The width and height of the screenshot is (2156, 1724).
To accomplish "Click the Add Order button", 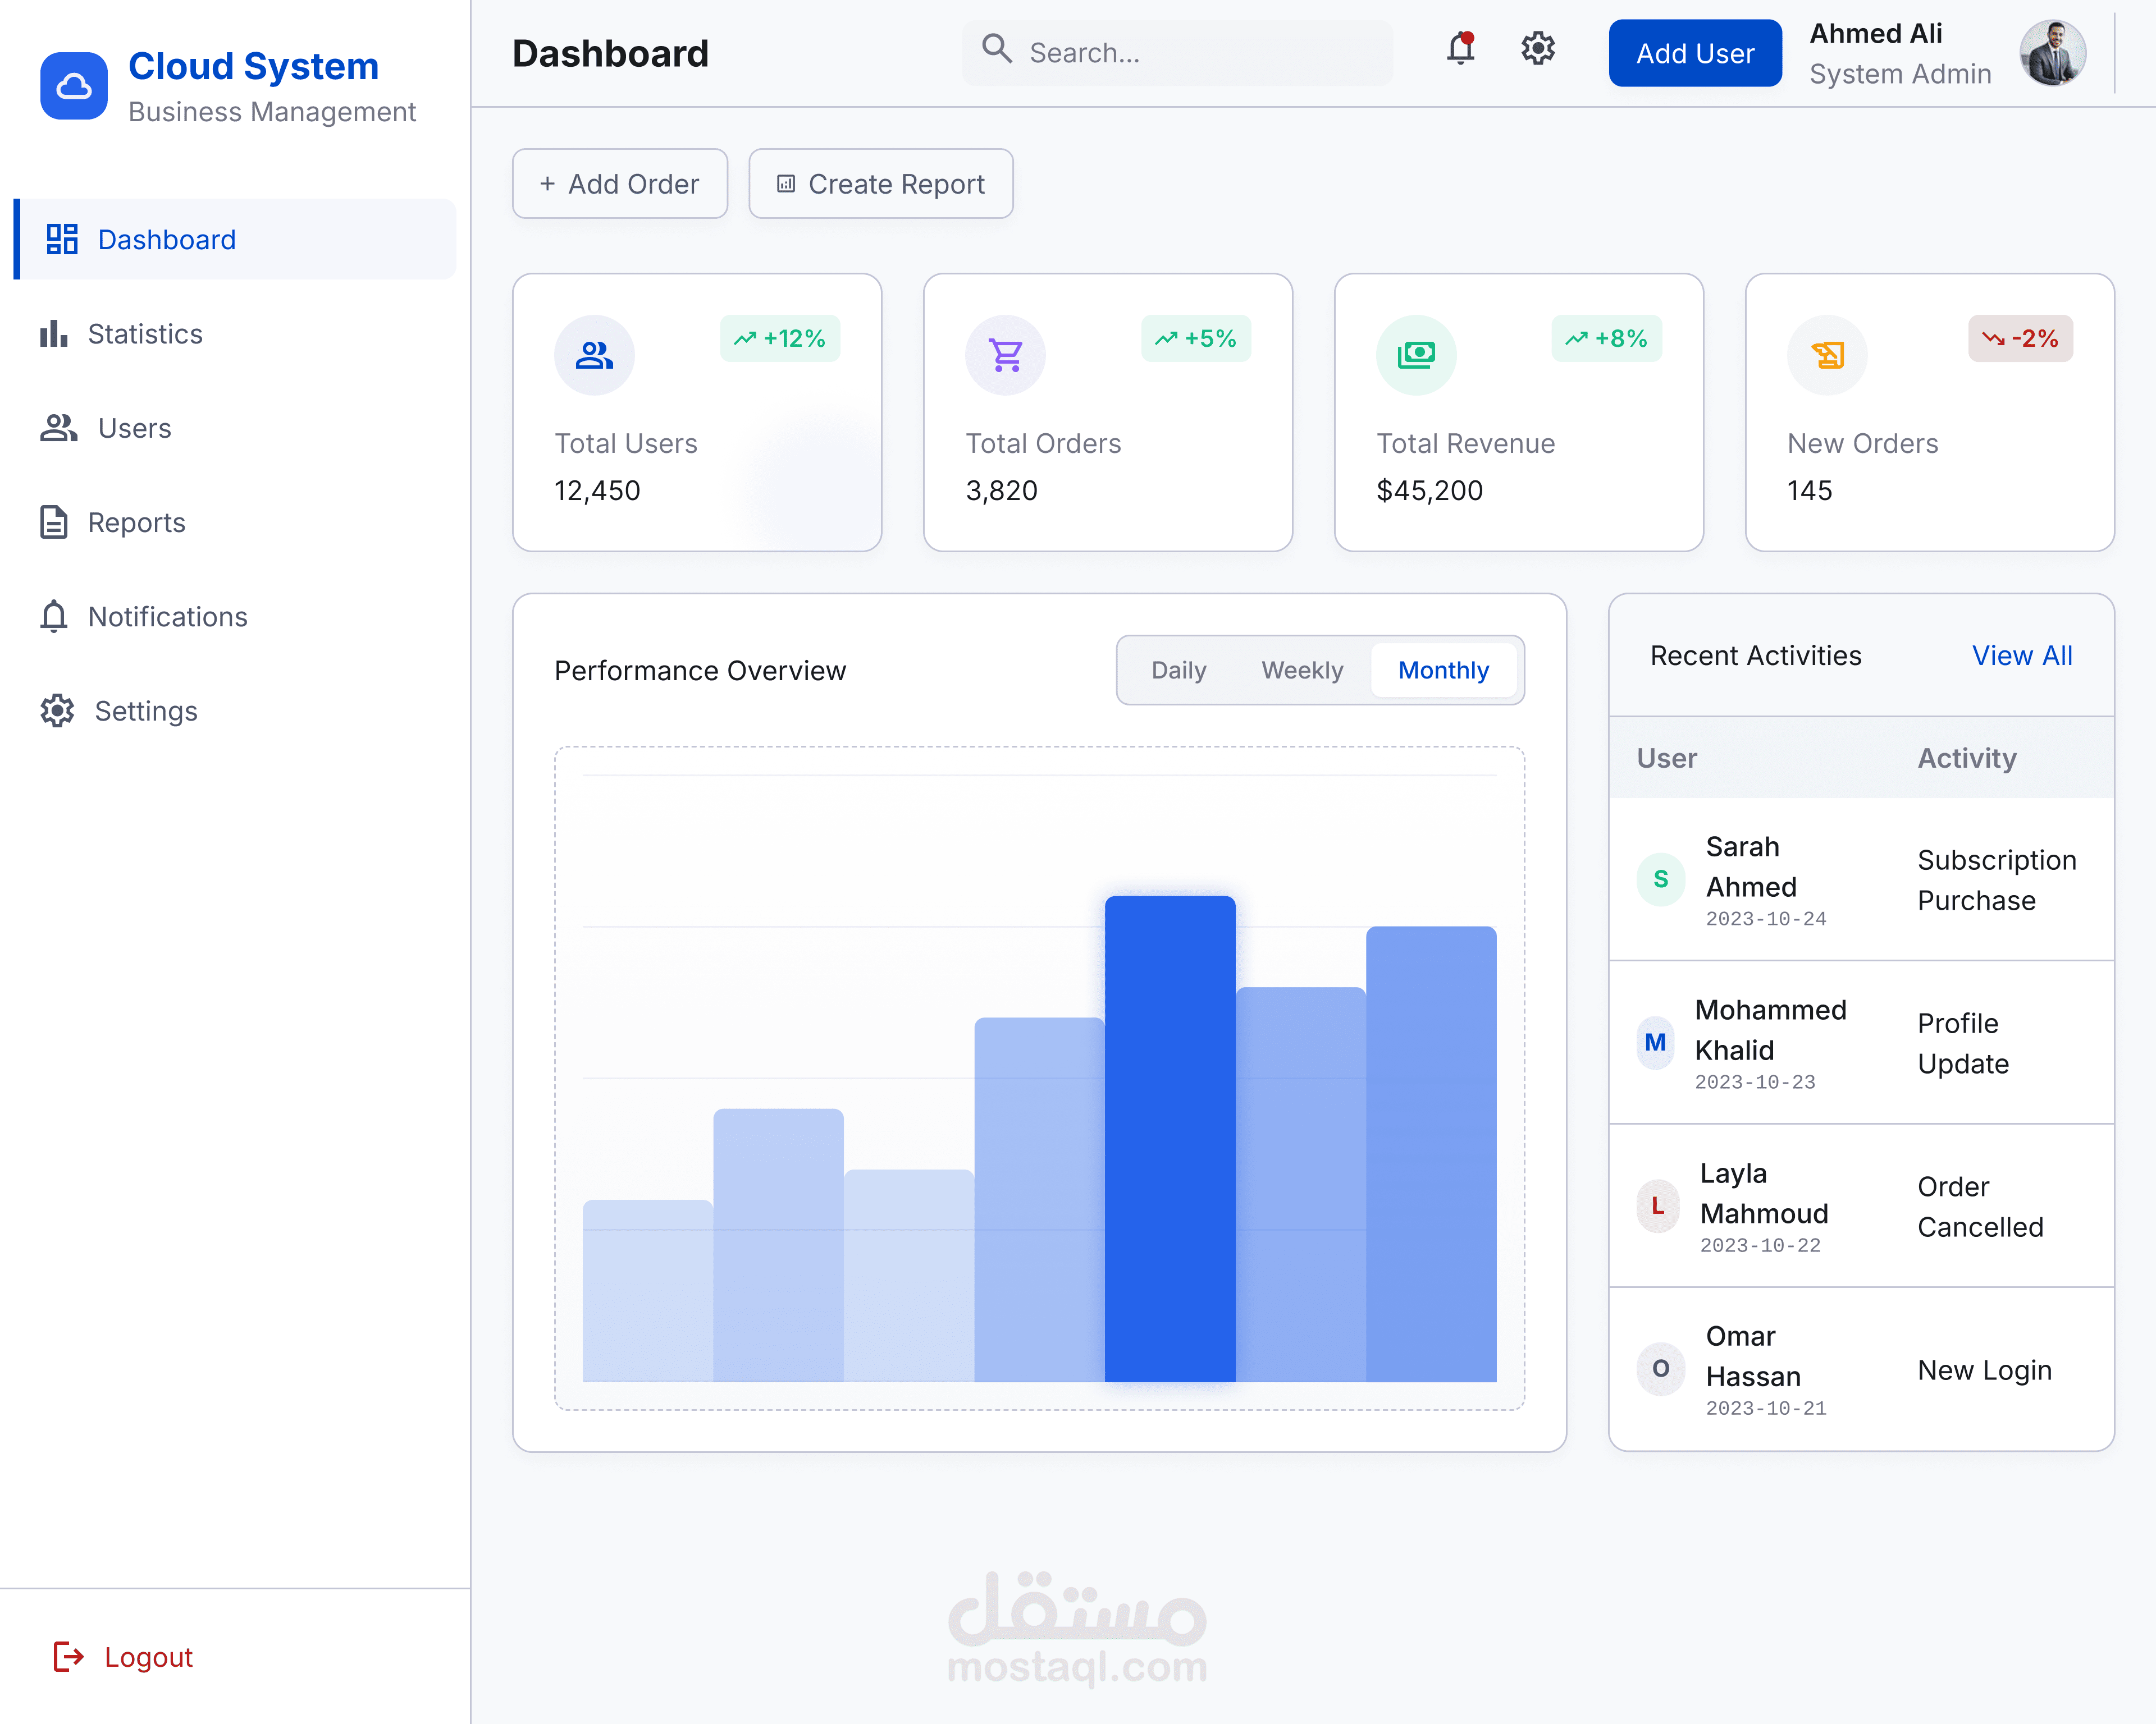I will (620, 184).
